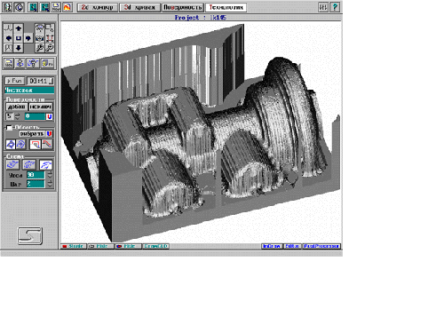Screen dimensions: 444x333
Task: Click the 00:11 timer display
Action: [x=41, y=81]
